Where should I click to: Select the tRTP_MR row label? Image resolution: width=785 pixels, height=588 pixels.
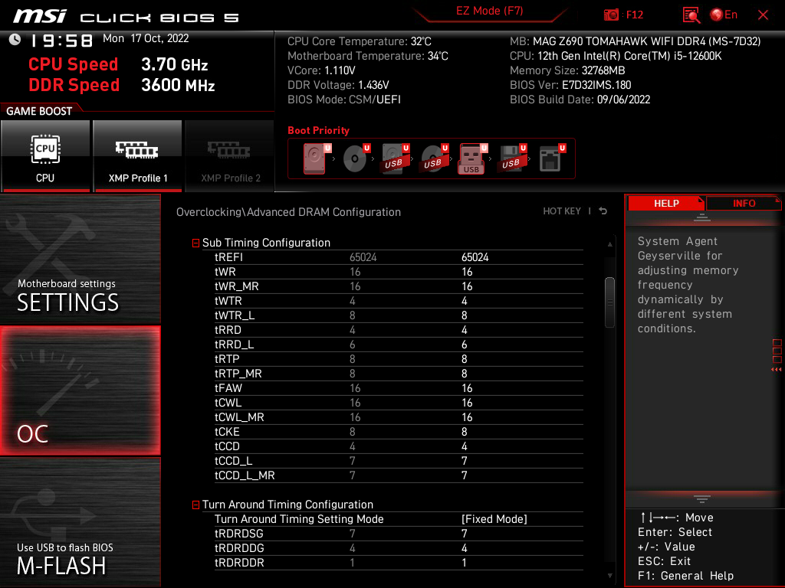(238, 374)
